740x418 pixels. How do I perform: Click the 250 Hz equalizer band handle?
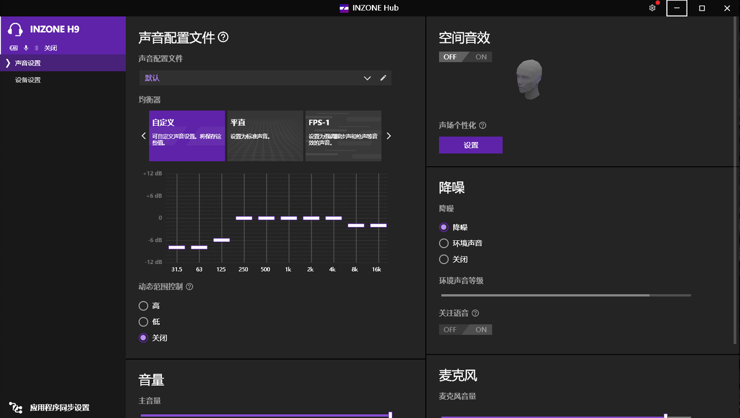[x=244, y=218]
